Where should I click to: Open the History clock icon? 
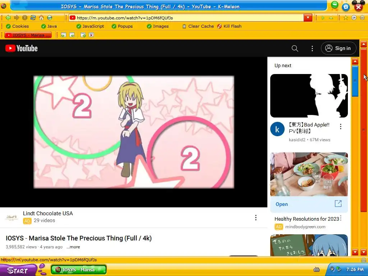coord(354,18)
